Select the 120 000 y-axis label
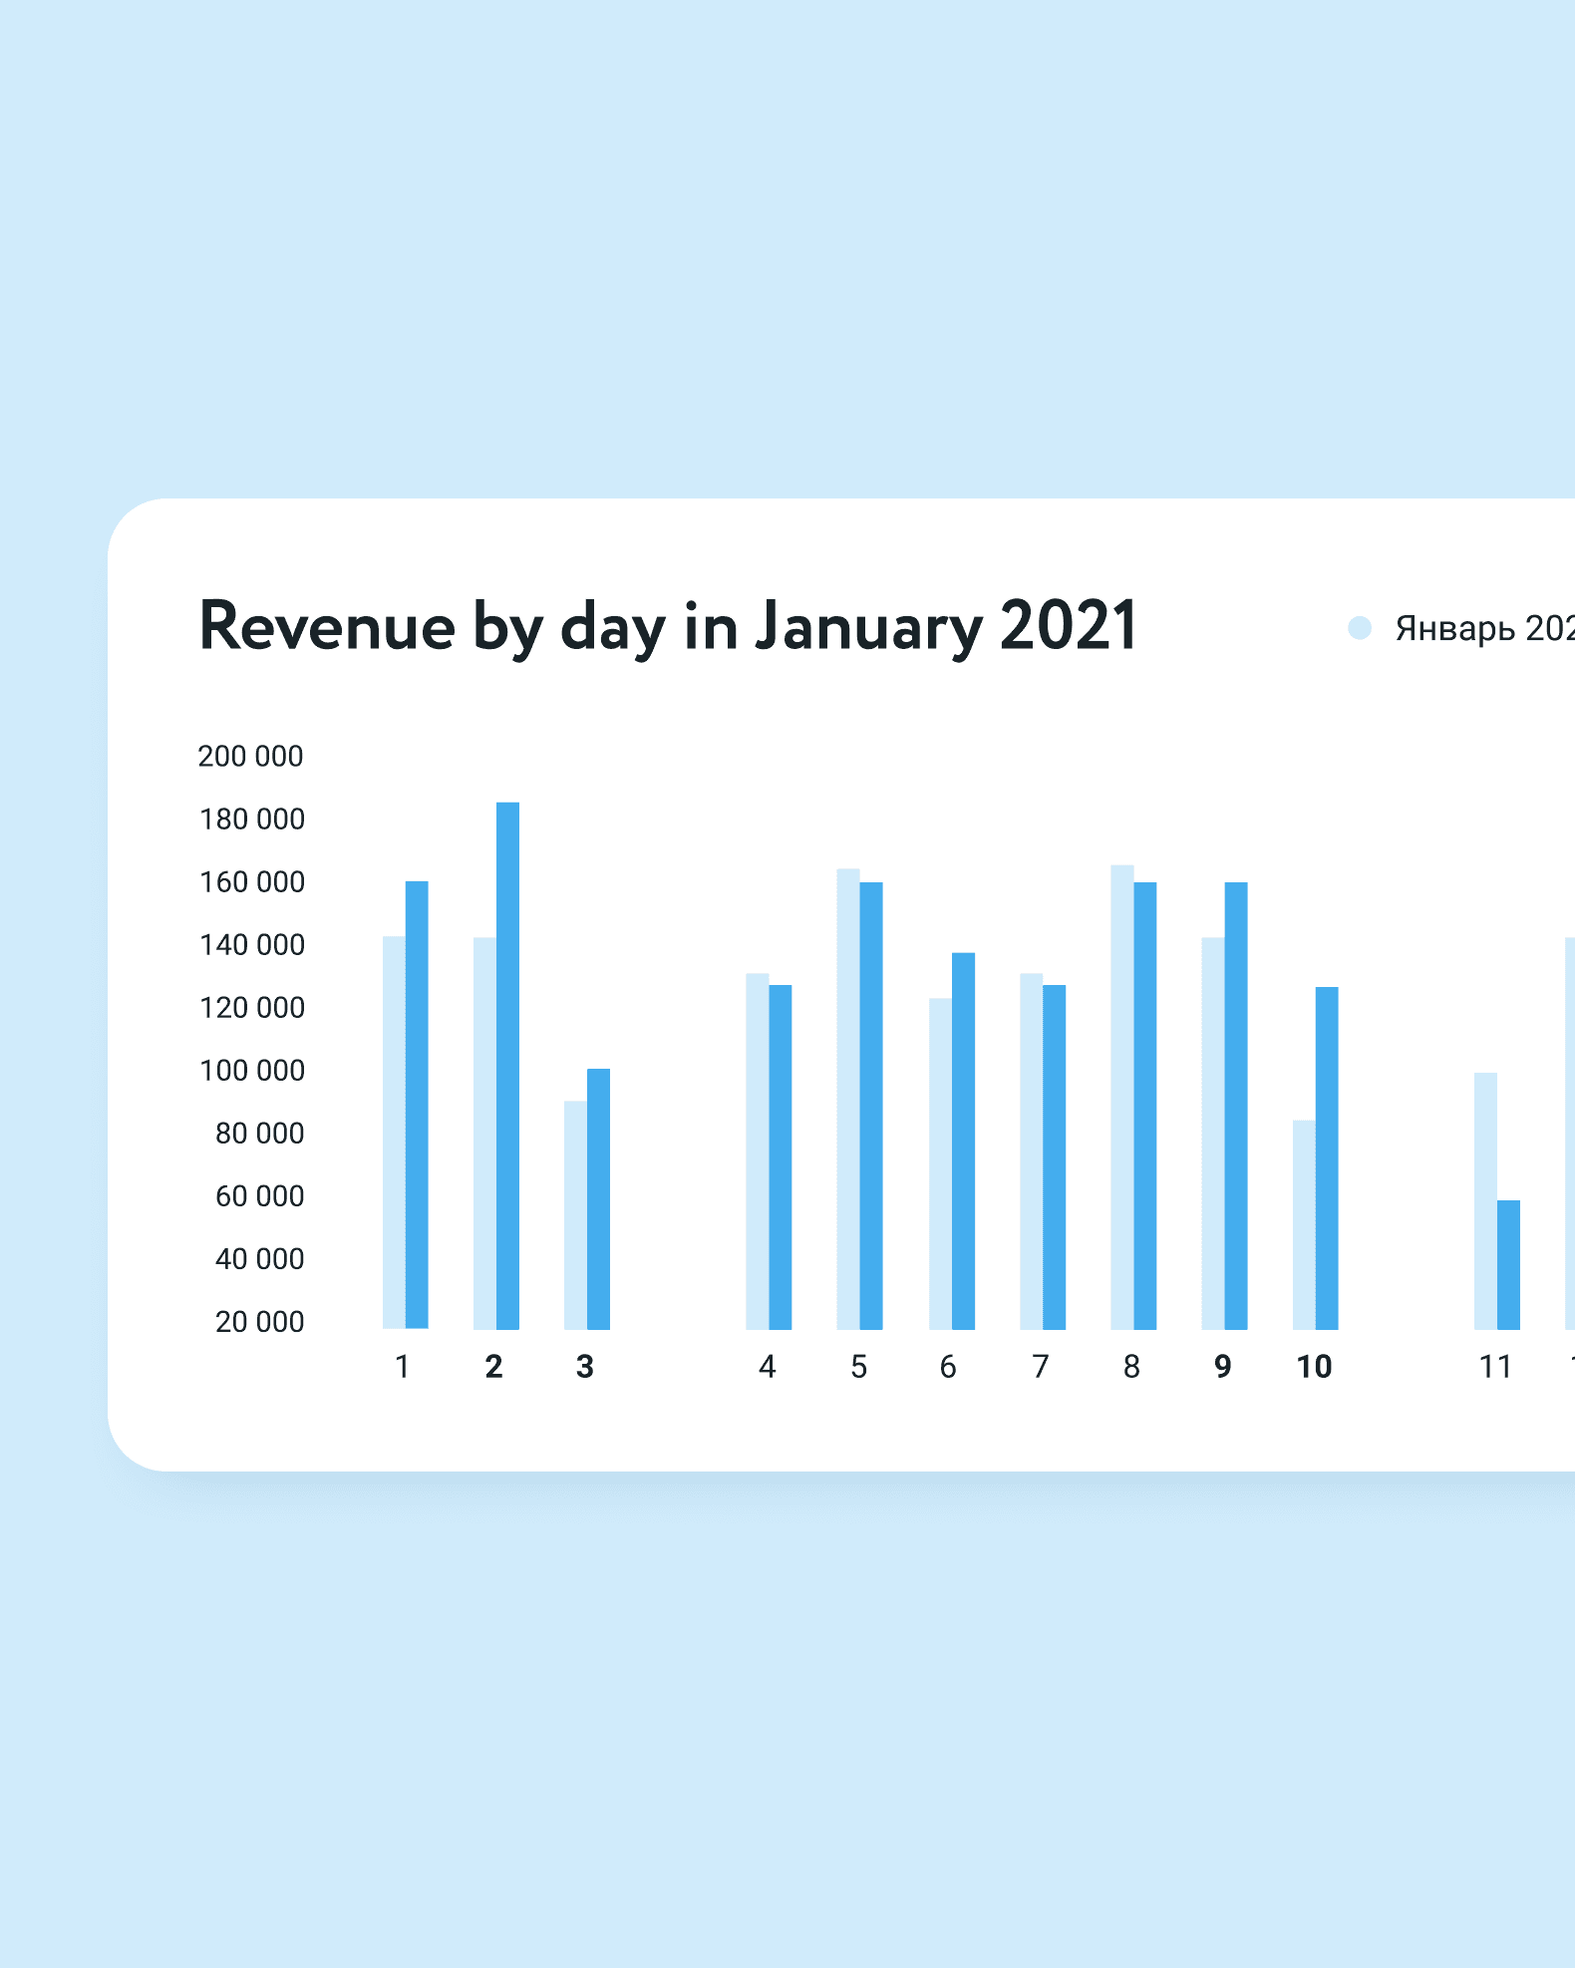 (x=252, y=1007)
